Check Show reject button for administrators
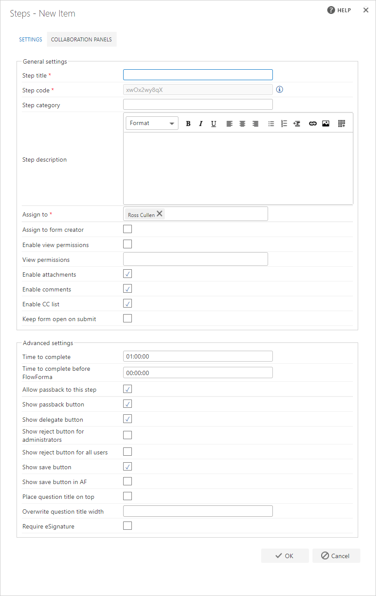 click(128, 435)
